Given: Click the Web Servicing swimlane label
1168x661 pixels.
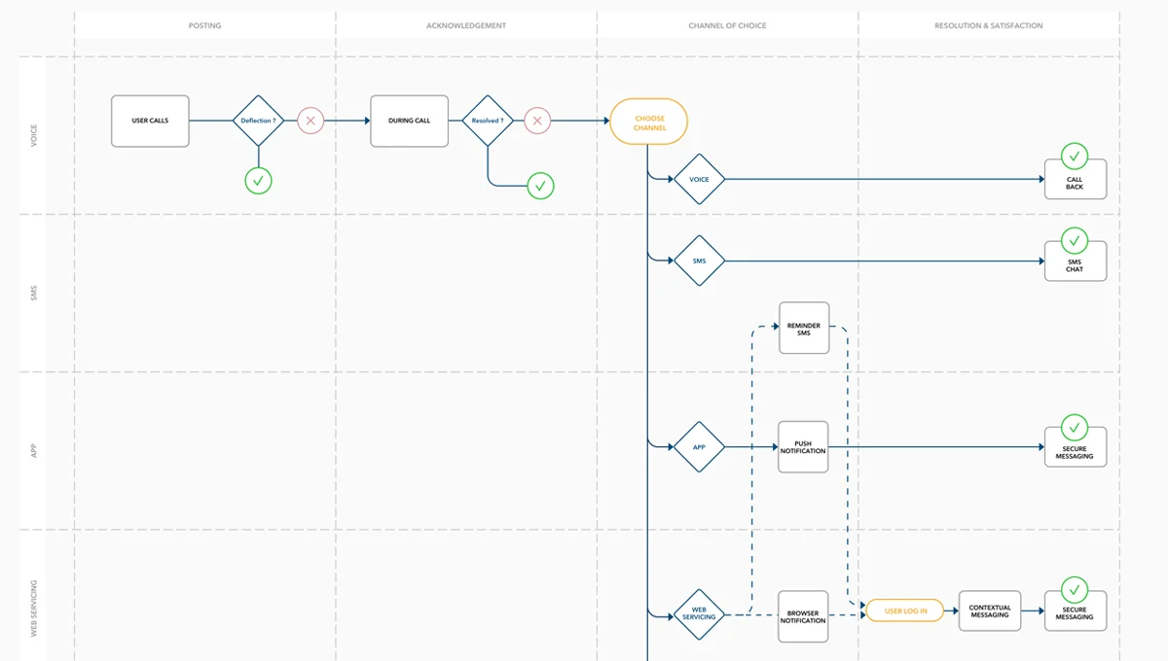Looking at the screenshot, I should (34, 608).
